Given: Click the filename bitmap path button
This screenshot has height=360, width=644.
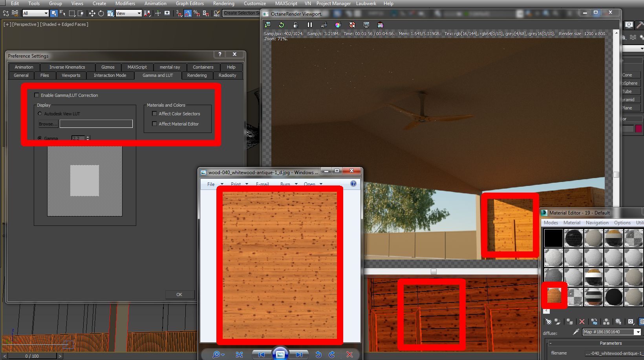Looking at the screenshot, I should coord(614,353).
